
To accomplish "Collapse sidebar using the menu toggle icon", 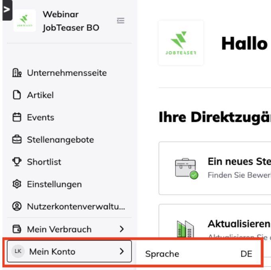I will click(120, 21).
